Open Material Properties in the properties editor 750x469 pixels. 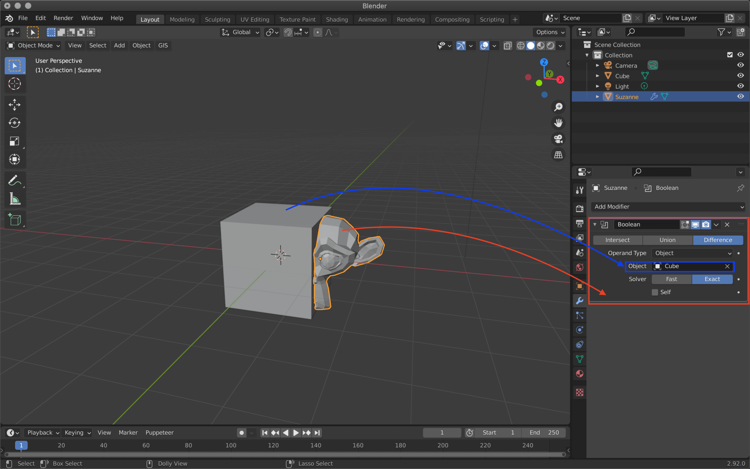click(580, 374)
